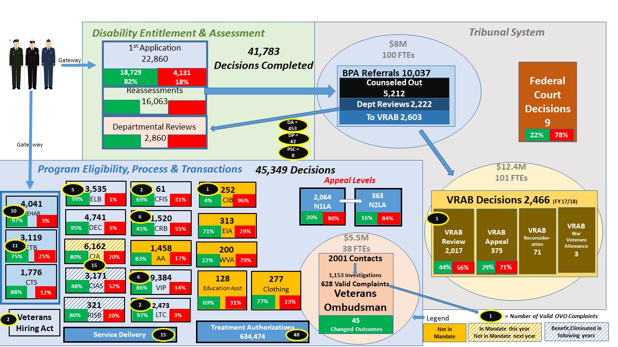Click the Service Delivery bar

(120, 334)
